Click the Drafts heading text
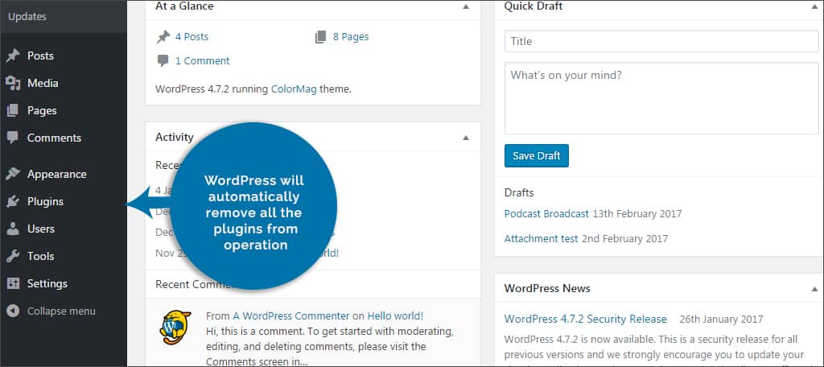Image resolution: width=824 pixels, height=367 pixels. tap(519, 192)
